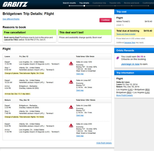Open Seat map for Delta 697
154x151 pixels.
point(80,90)
